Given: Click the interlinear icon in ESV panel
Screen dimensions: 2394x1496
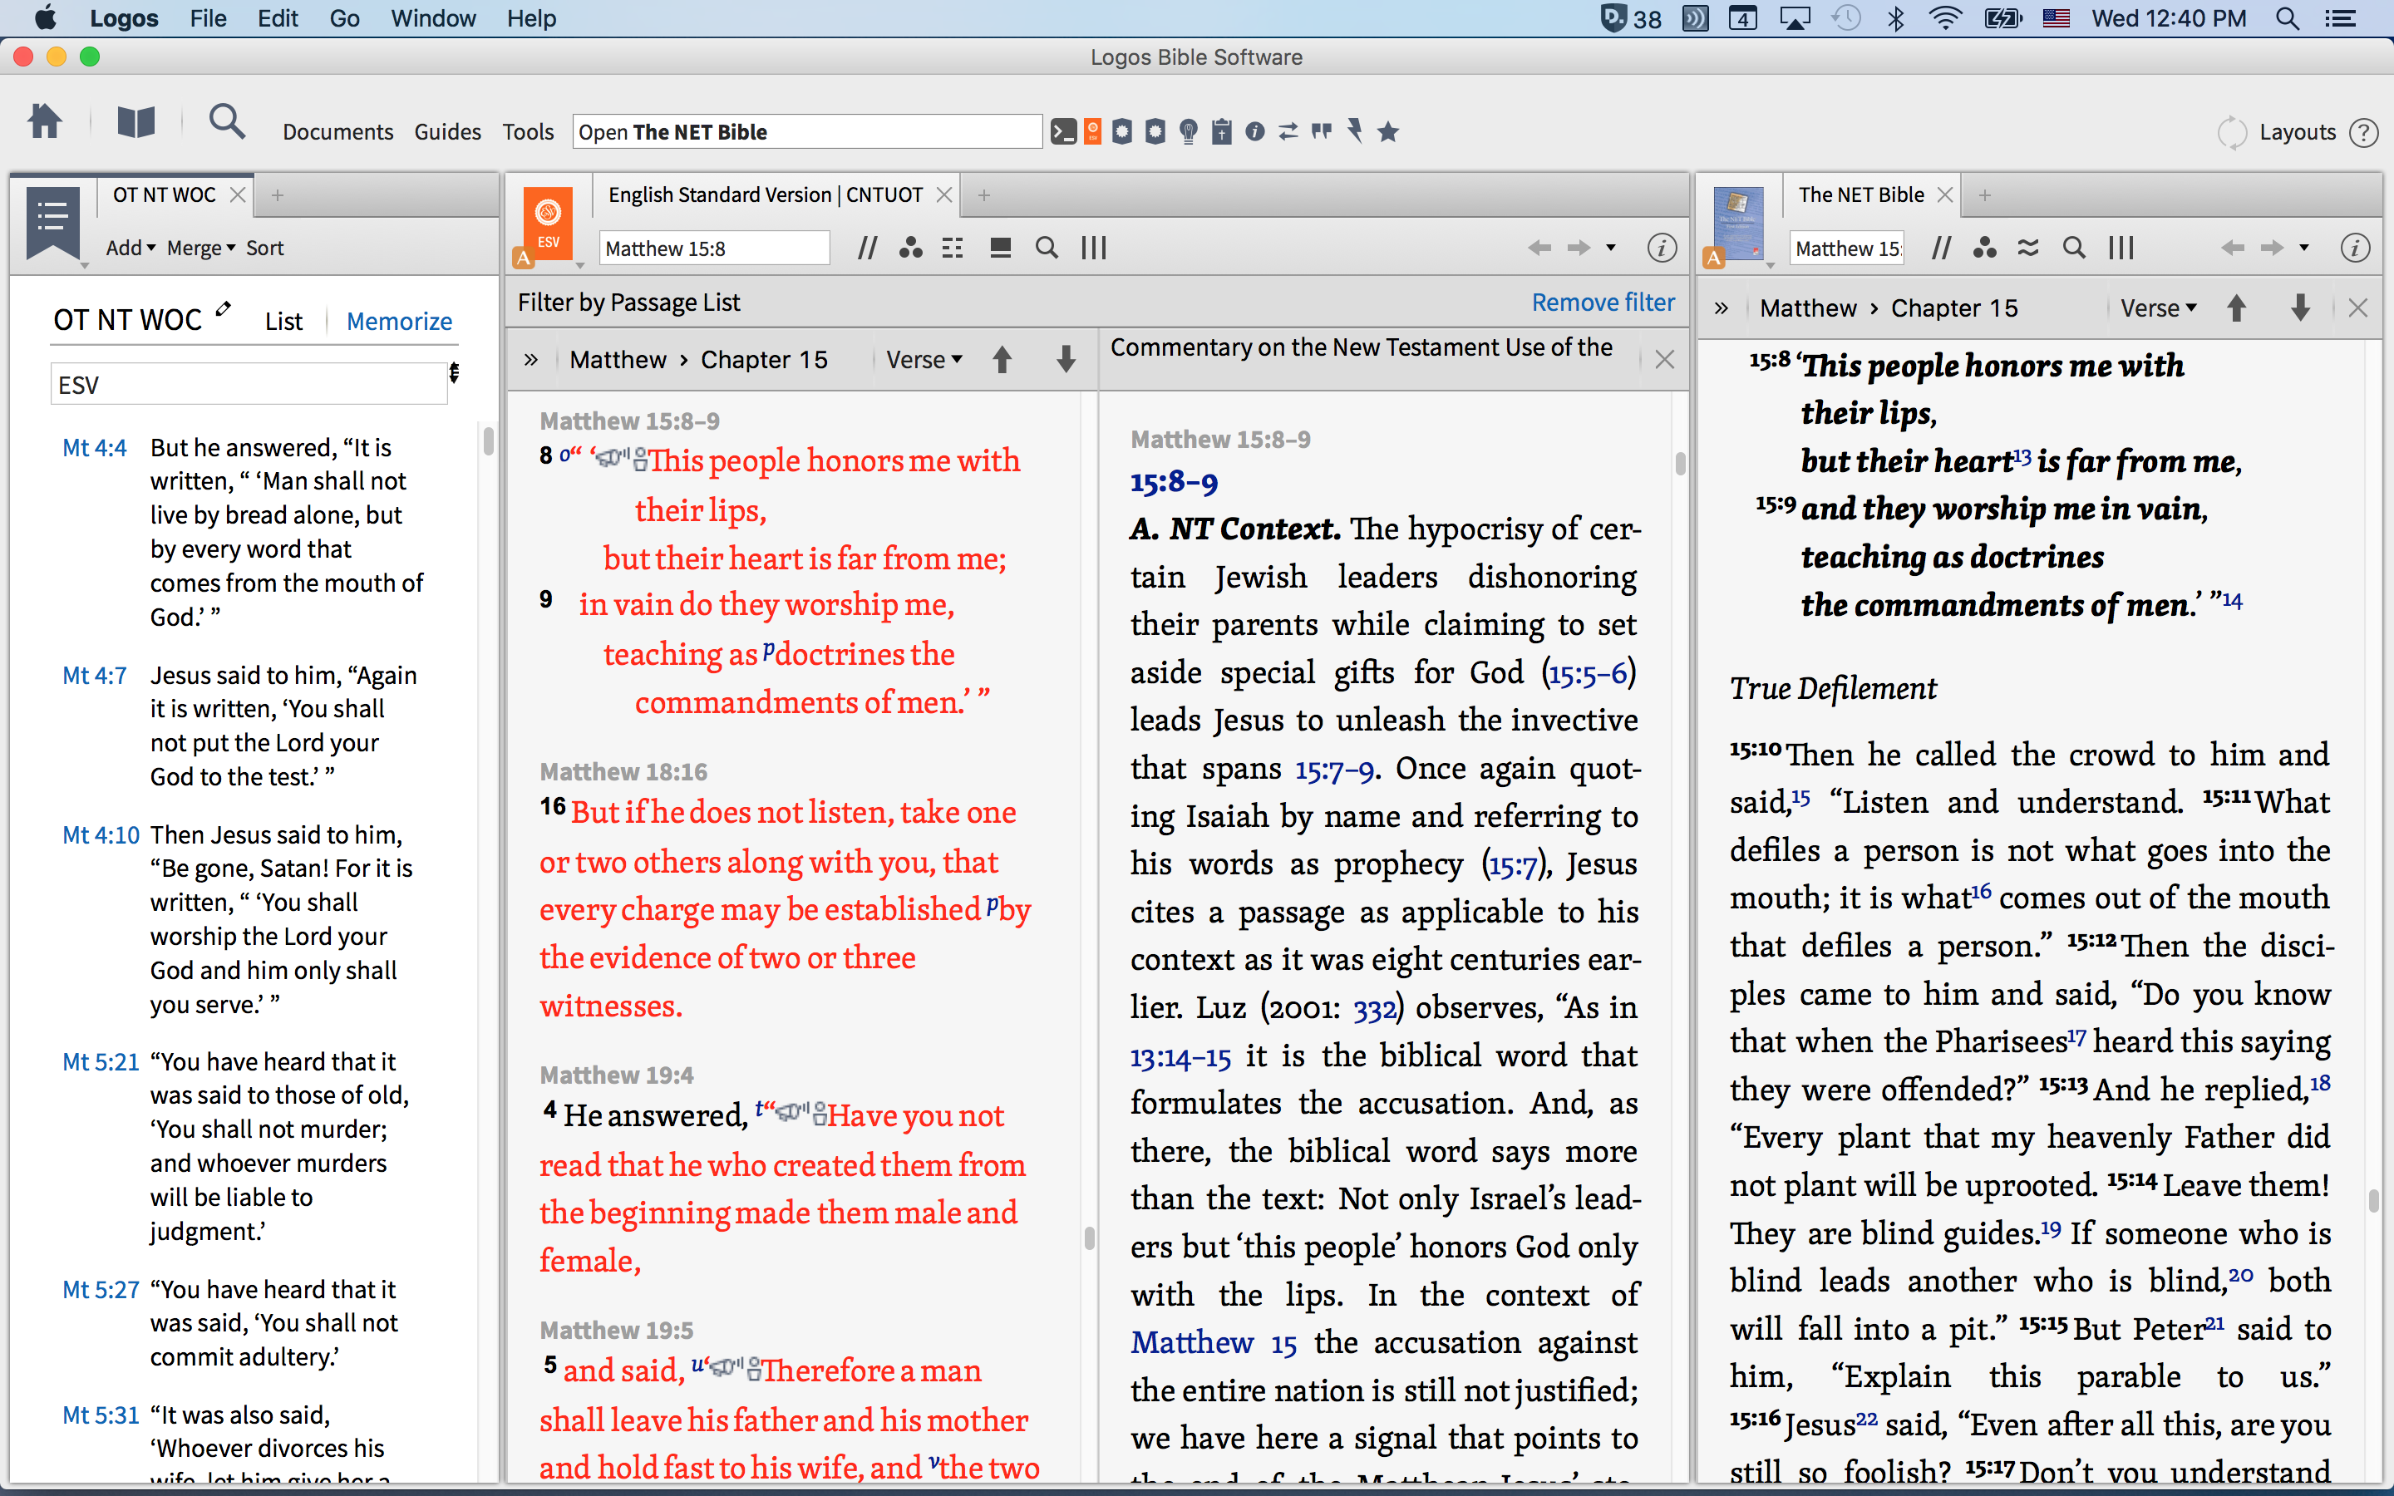Looking at the screenshot, I should tap(953, 249).
